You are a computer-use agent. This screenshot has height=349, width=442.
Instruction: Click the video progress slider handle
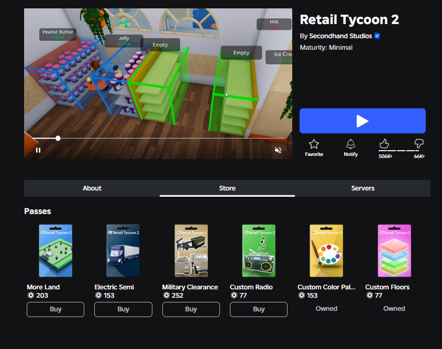click(58, 138)
